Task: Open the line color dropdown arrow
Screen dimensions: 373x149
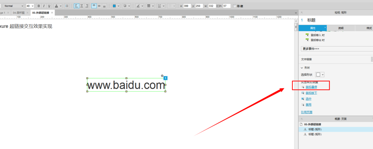Action: point(142,6)
